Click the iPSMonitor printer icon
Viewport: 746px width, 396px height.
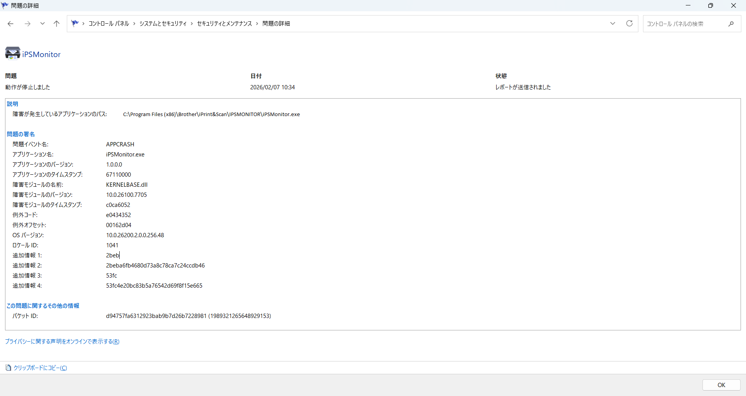[12, 53]
